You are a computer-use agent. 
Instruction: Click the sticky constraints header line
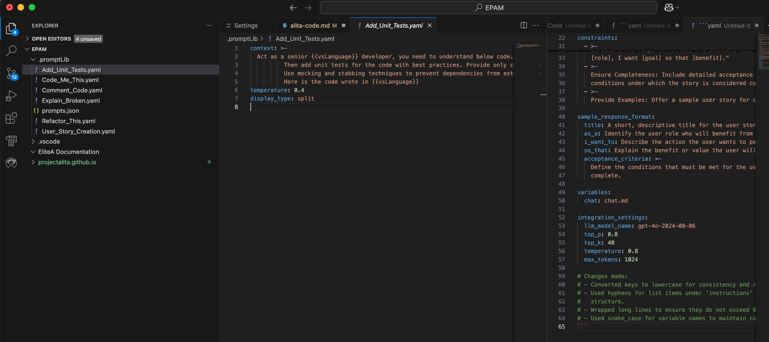click(597, 38)
